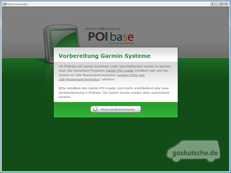The width and height of the screenshot is (231, 173).
Task: Open the info icon in title bar
Action: tap(213, 4)
